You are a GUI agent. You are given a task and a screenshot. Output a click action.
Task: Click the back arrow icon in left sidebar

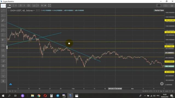(x=3, y=40)
